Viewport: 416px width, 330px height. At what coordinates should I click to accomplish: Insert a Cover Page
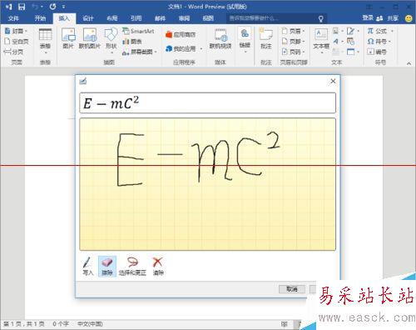pyautogui.click(x=16, y=31)
